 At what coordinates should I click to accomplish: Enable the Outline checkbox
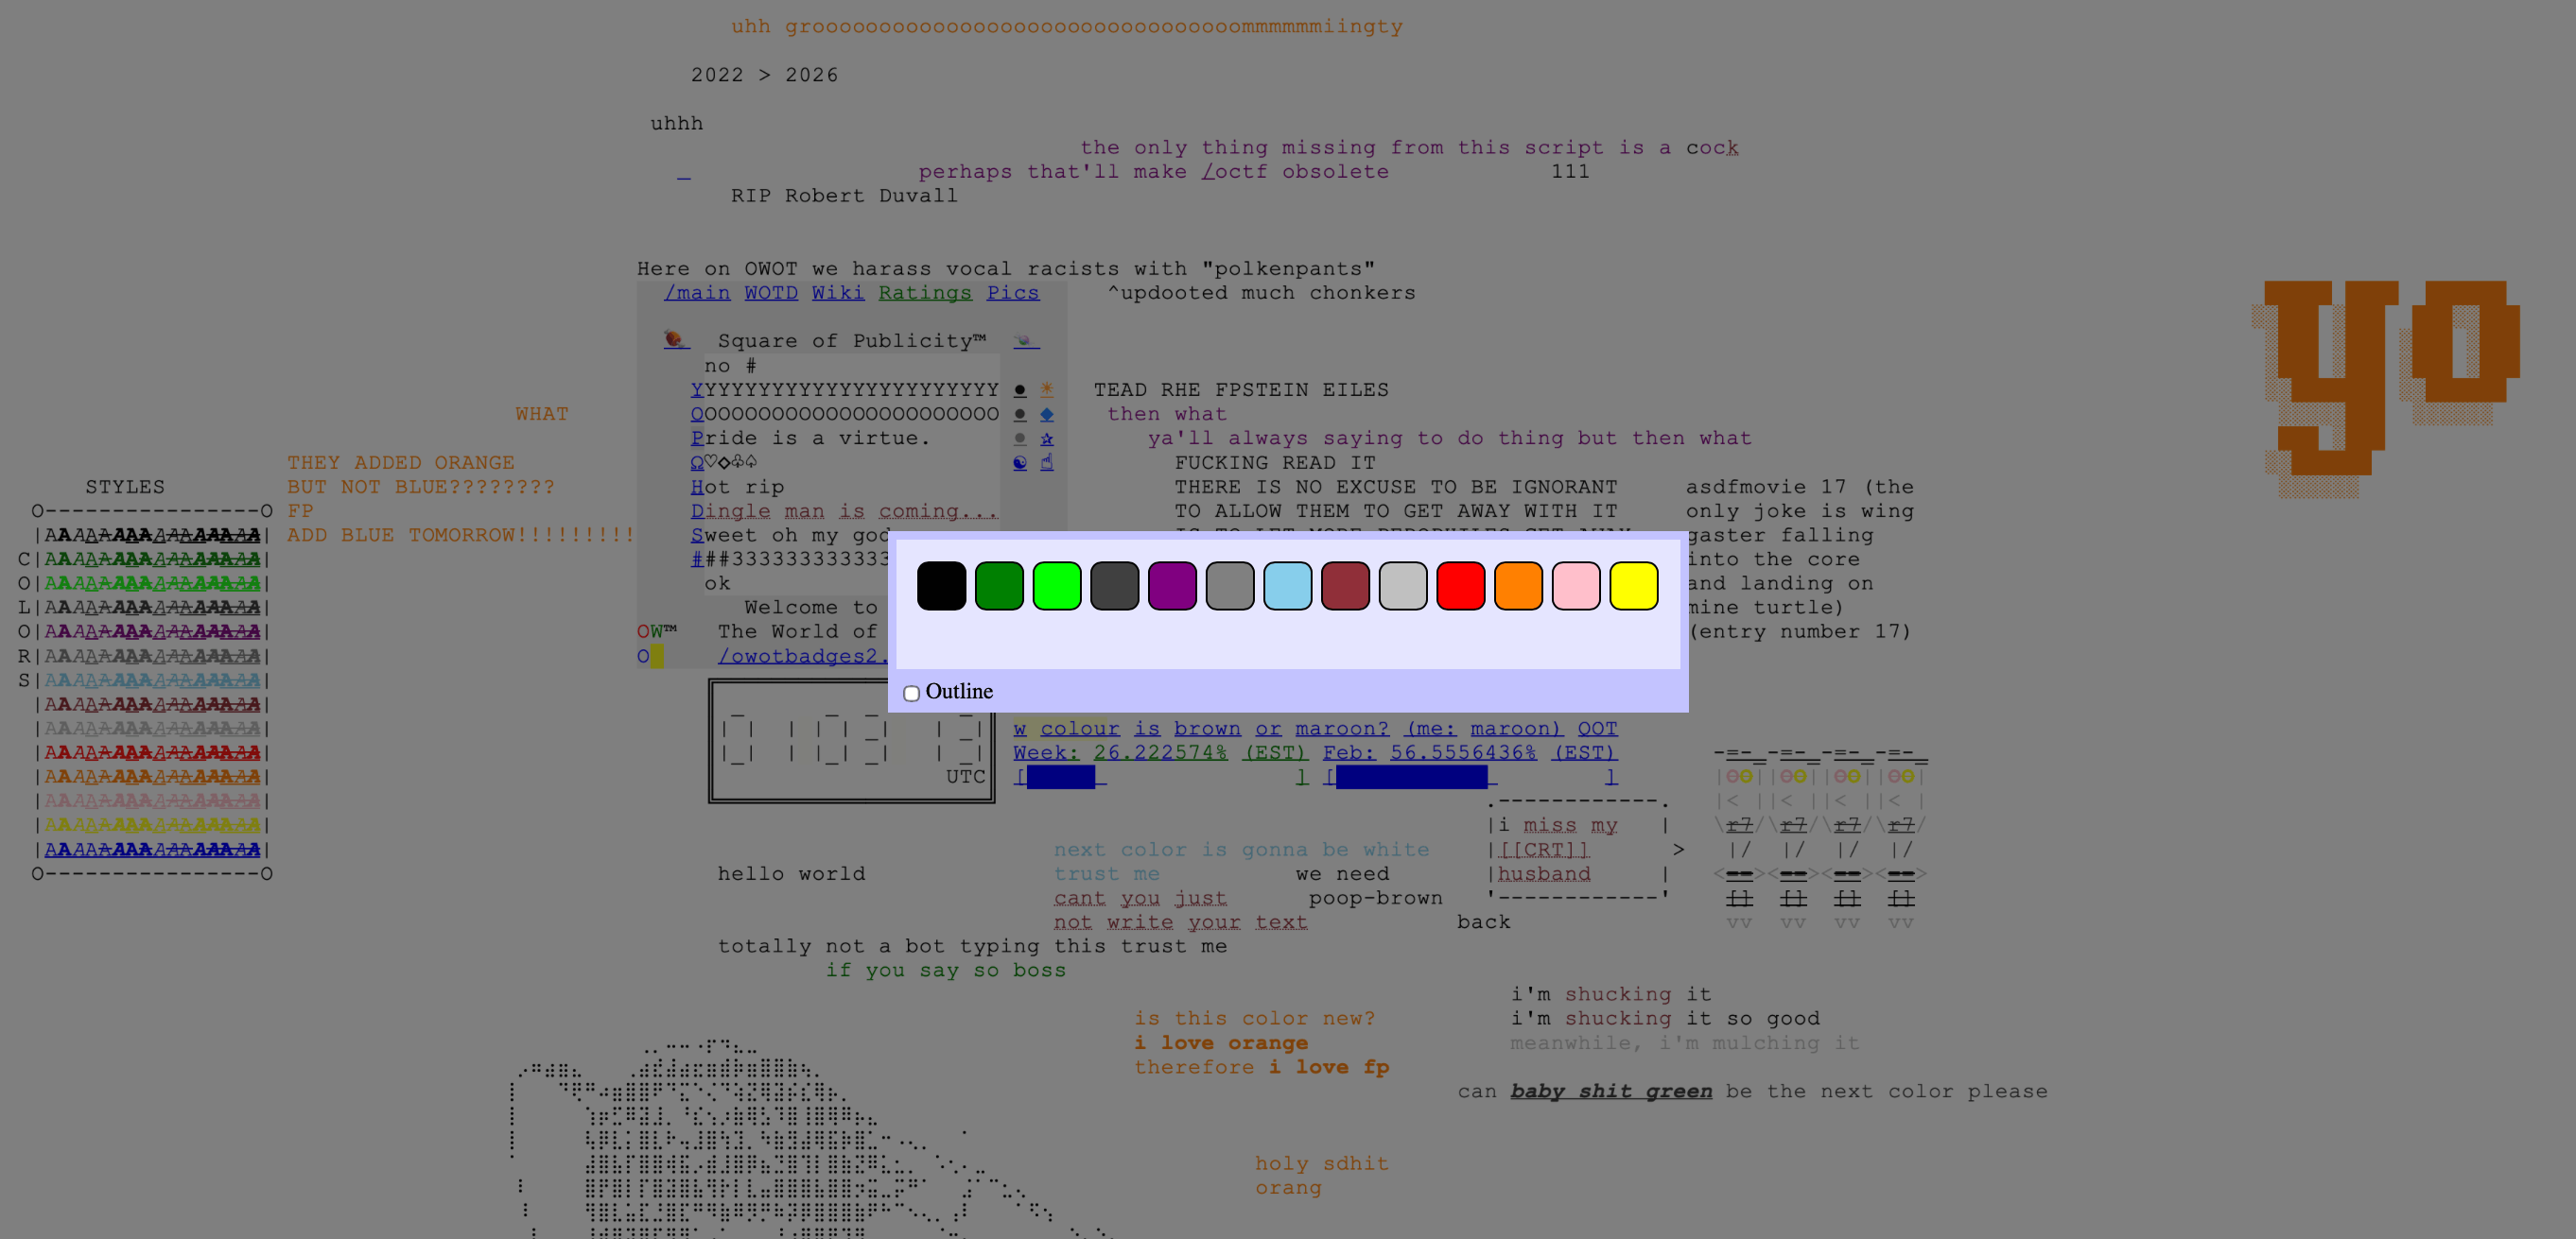coord(911,694)
